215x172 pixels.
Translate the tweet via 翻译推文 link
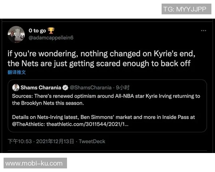coord(16,72)
